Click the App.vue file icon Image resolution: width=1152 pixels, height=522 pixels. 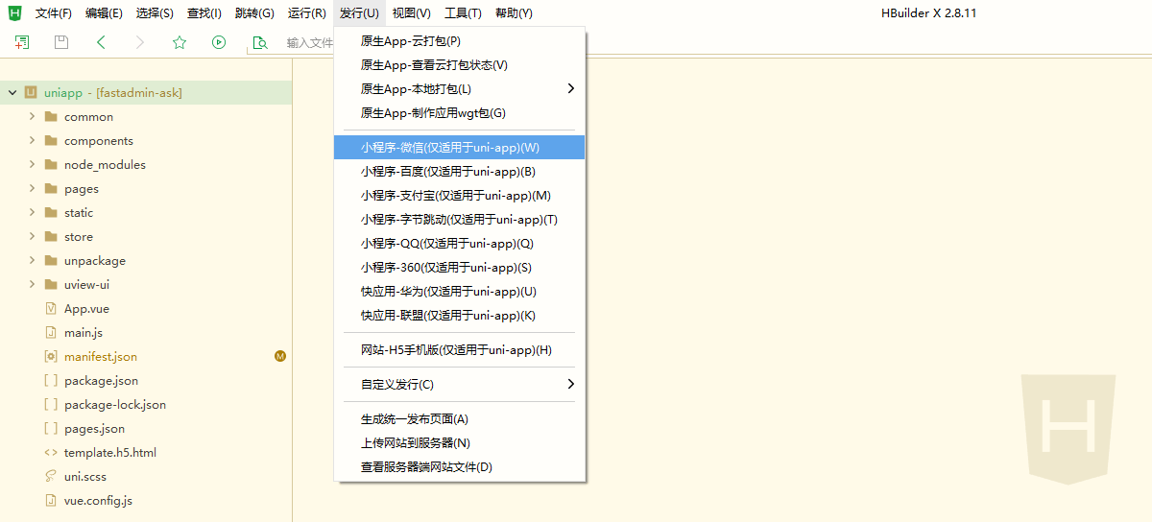click(51, 308)
